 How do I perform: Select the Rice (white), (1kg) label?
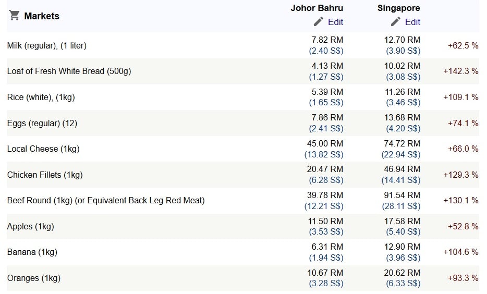pos(41,97)
